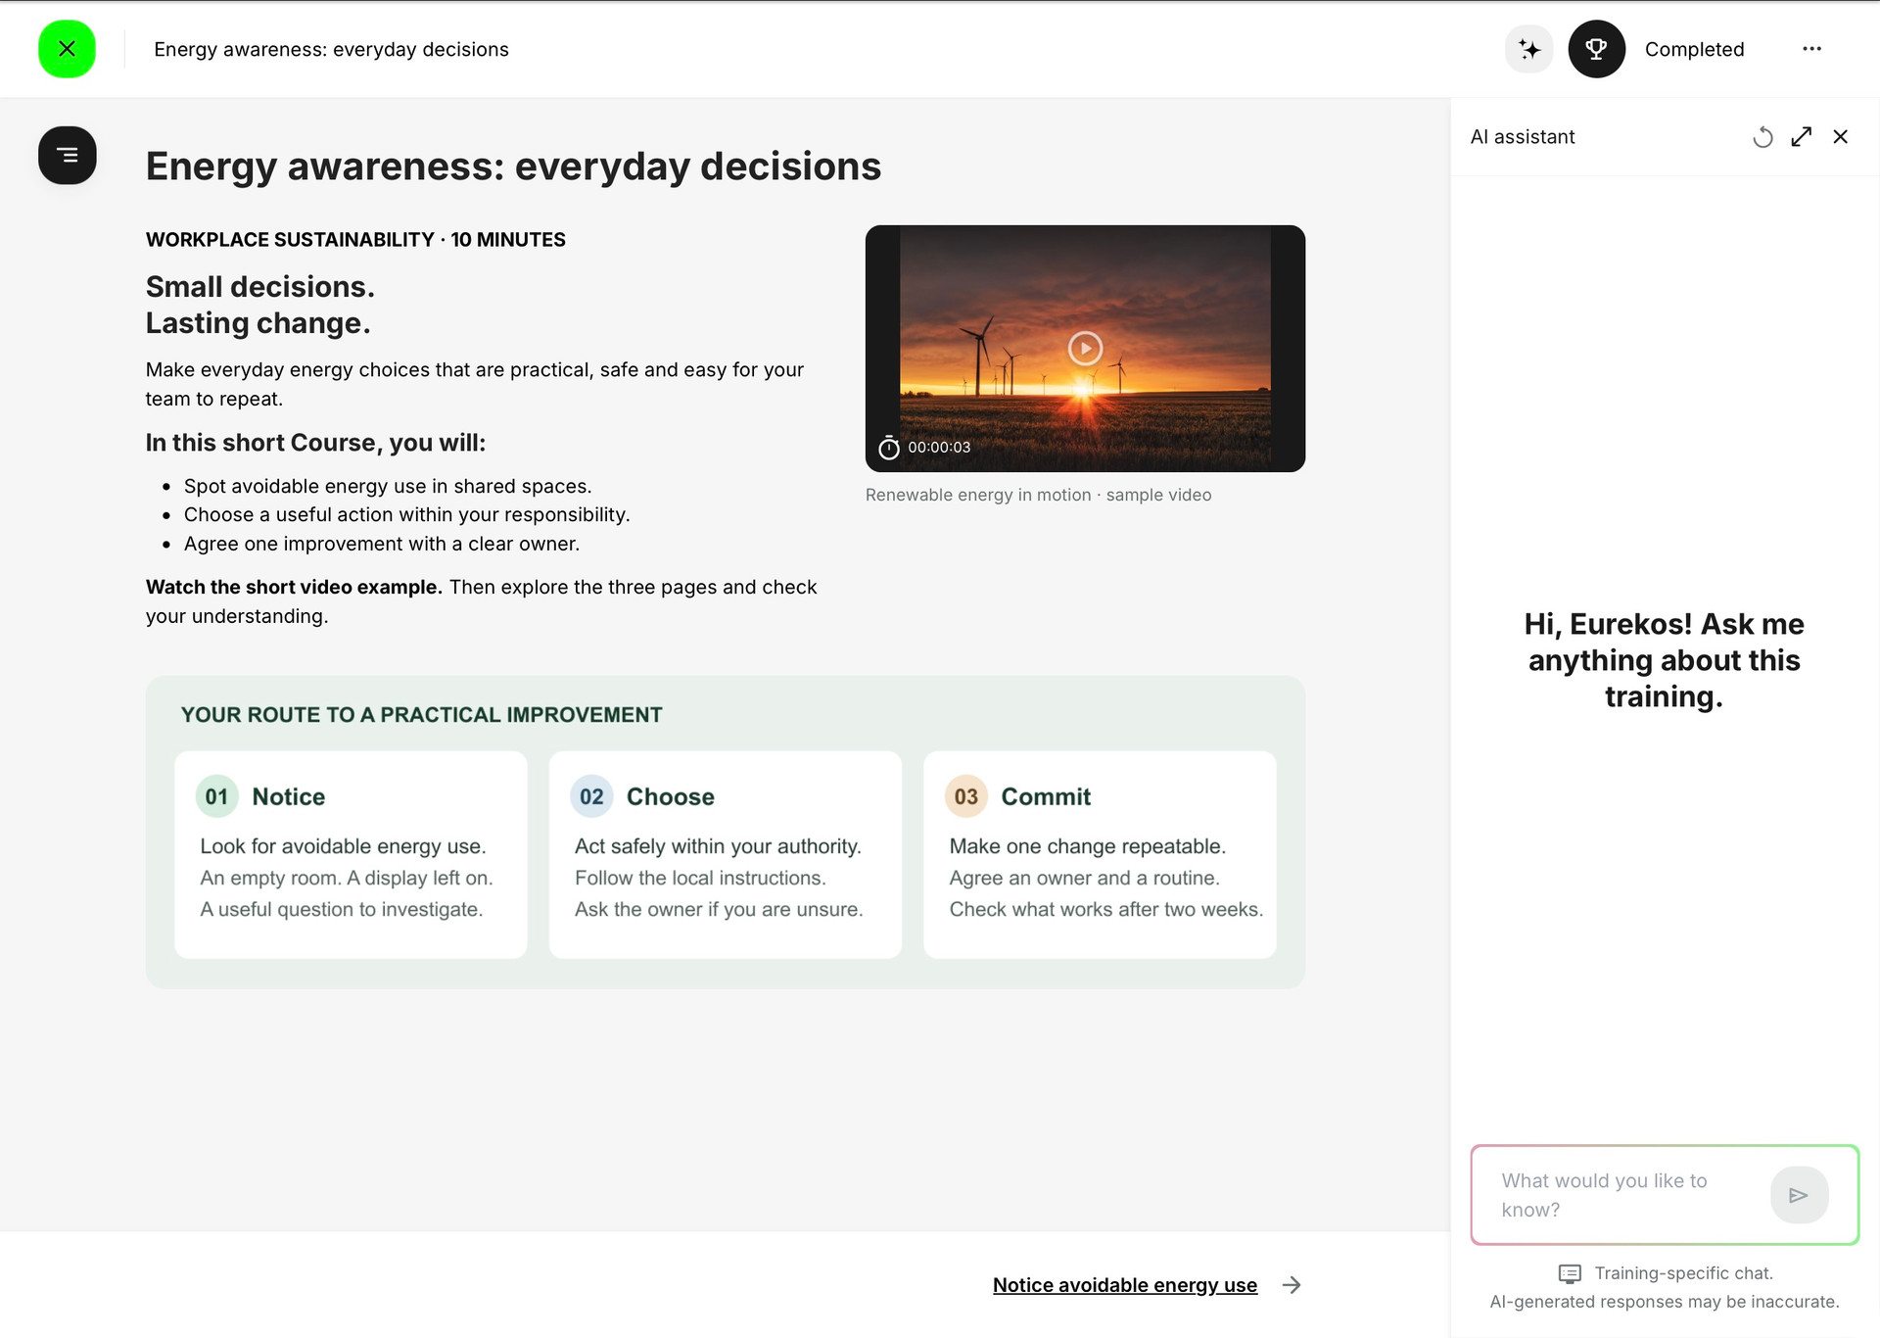Toggle the AI assistant sparkle icon
The image size is (1880, 1338).
pyautogui.click(x=1528, y=49)
